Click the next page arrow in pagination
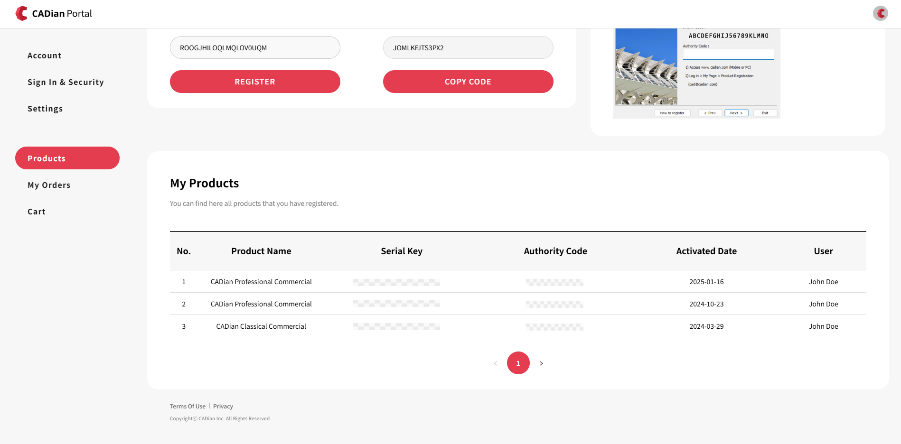 pos(541,363)
